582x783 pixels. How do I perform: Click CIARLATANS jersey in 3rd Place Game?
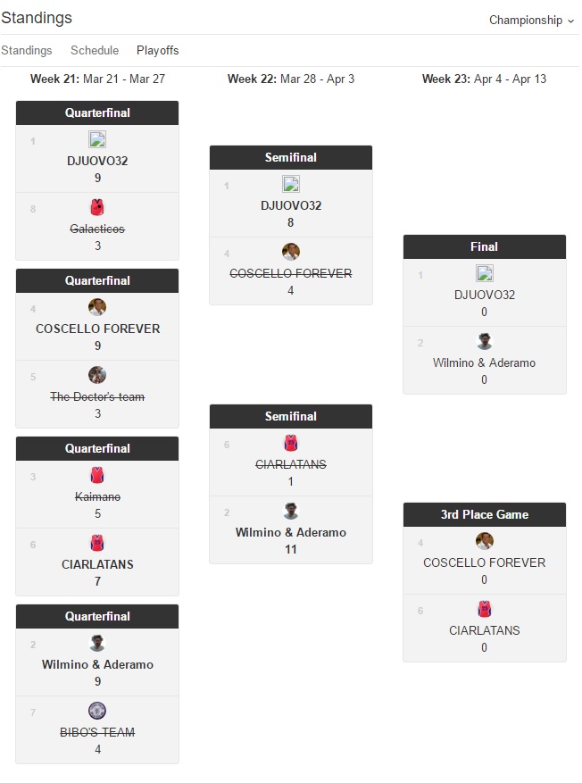tap(485, 609)
